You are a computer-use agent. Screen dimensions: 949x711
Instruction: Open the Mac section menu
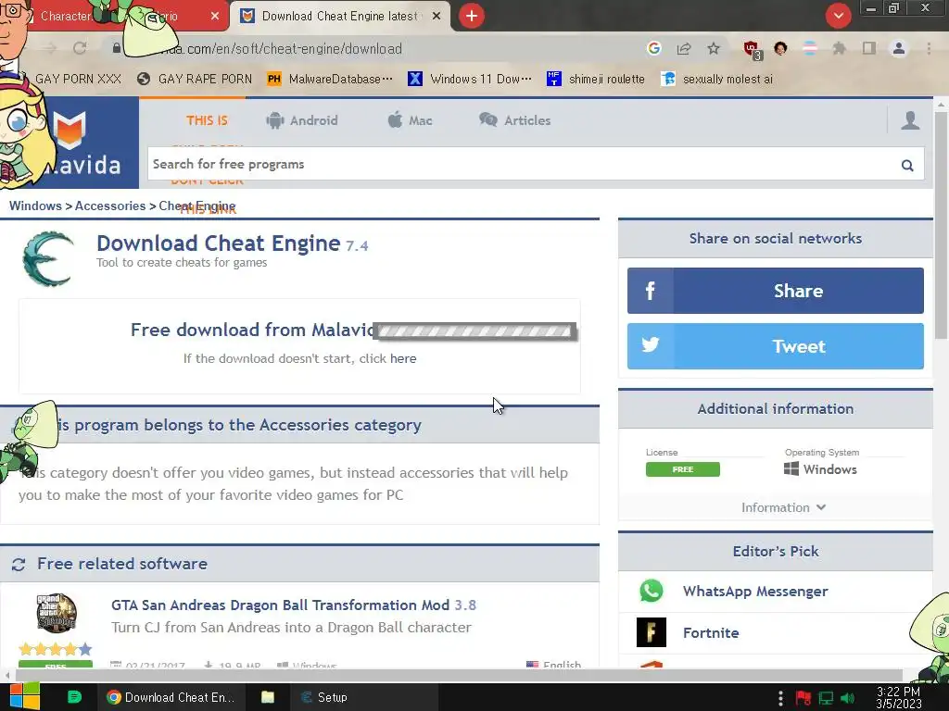(410, 120)
